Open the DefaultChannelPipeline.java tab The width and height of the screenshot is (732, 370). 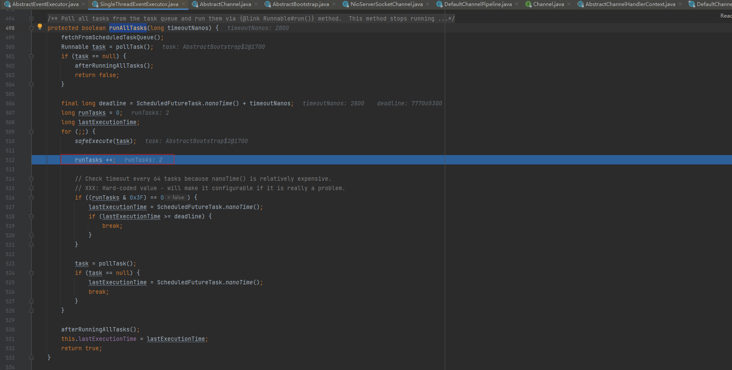click(478, 4)
